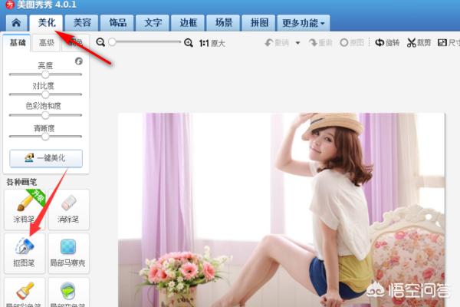
Task: Open the undo history dropdown arrow
Action: pos(297,43)
